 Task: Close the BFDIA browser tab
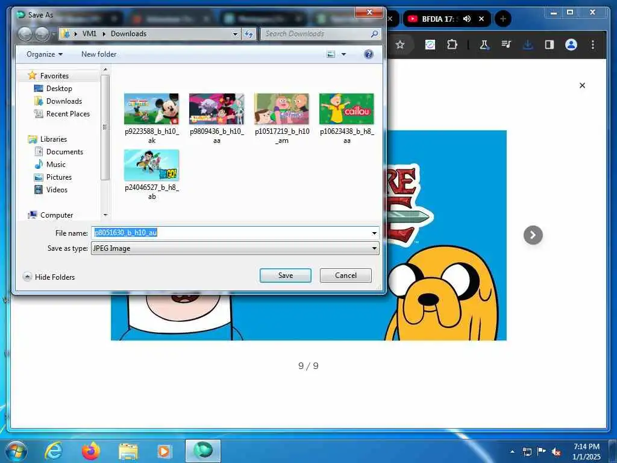[x=481, y=19]
